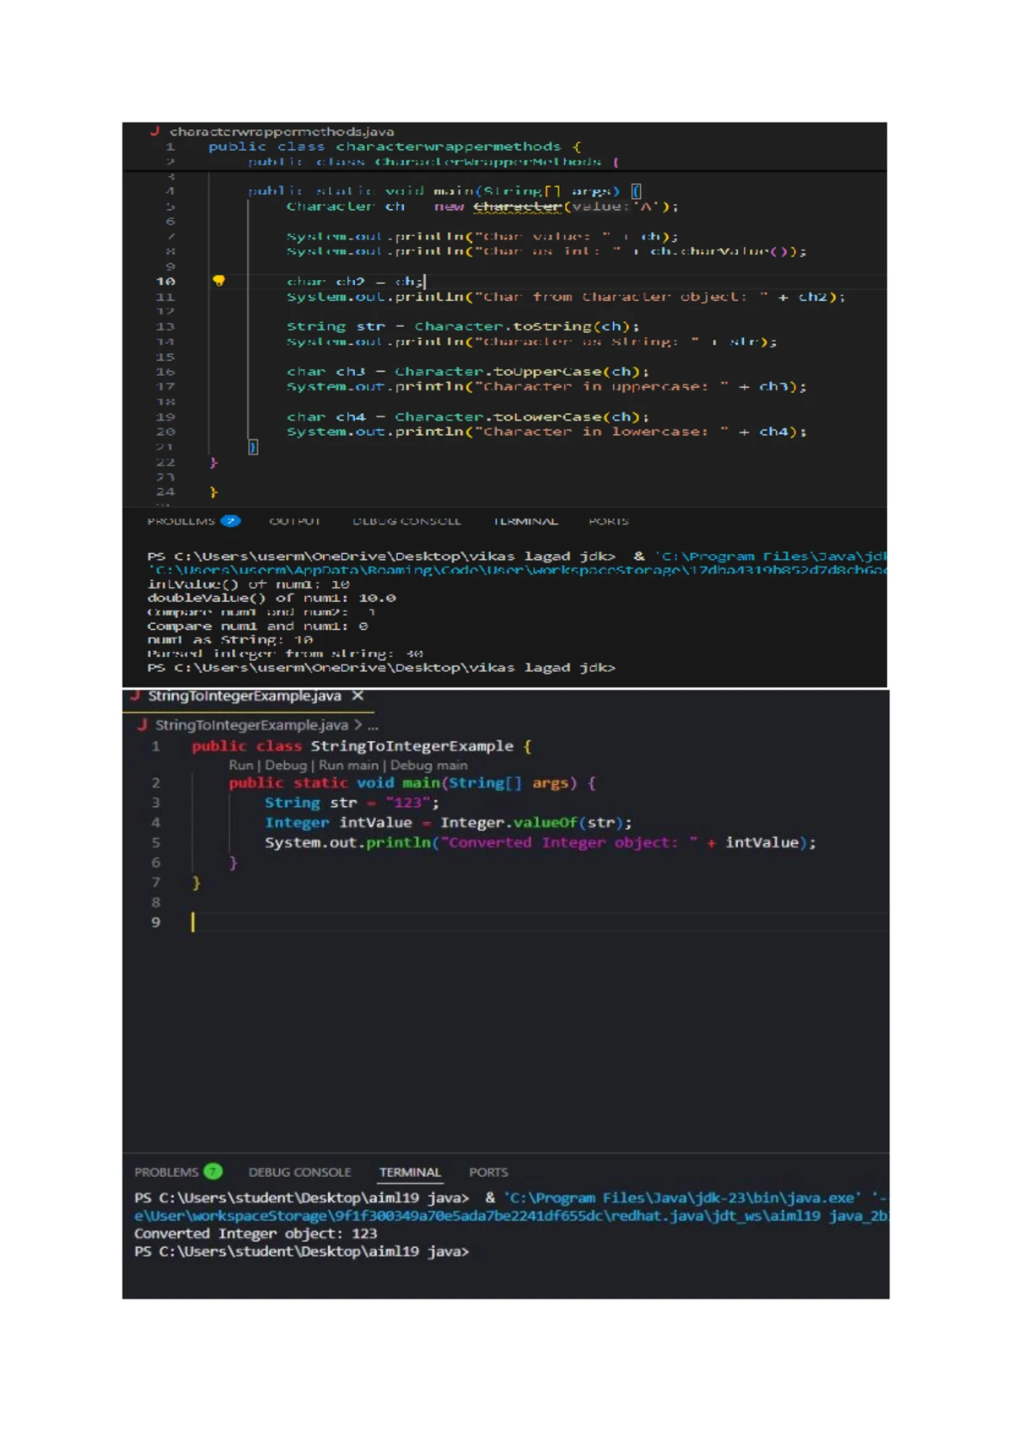Close the StringToIntegerExample.java tab
The height and width of the screenshot is (1430, 1012).
click(x=358, y=696)
